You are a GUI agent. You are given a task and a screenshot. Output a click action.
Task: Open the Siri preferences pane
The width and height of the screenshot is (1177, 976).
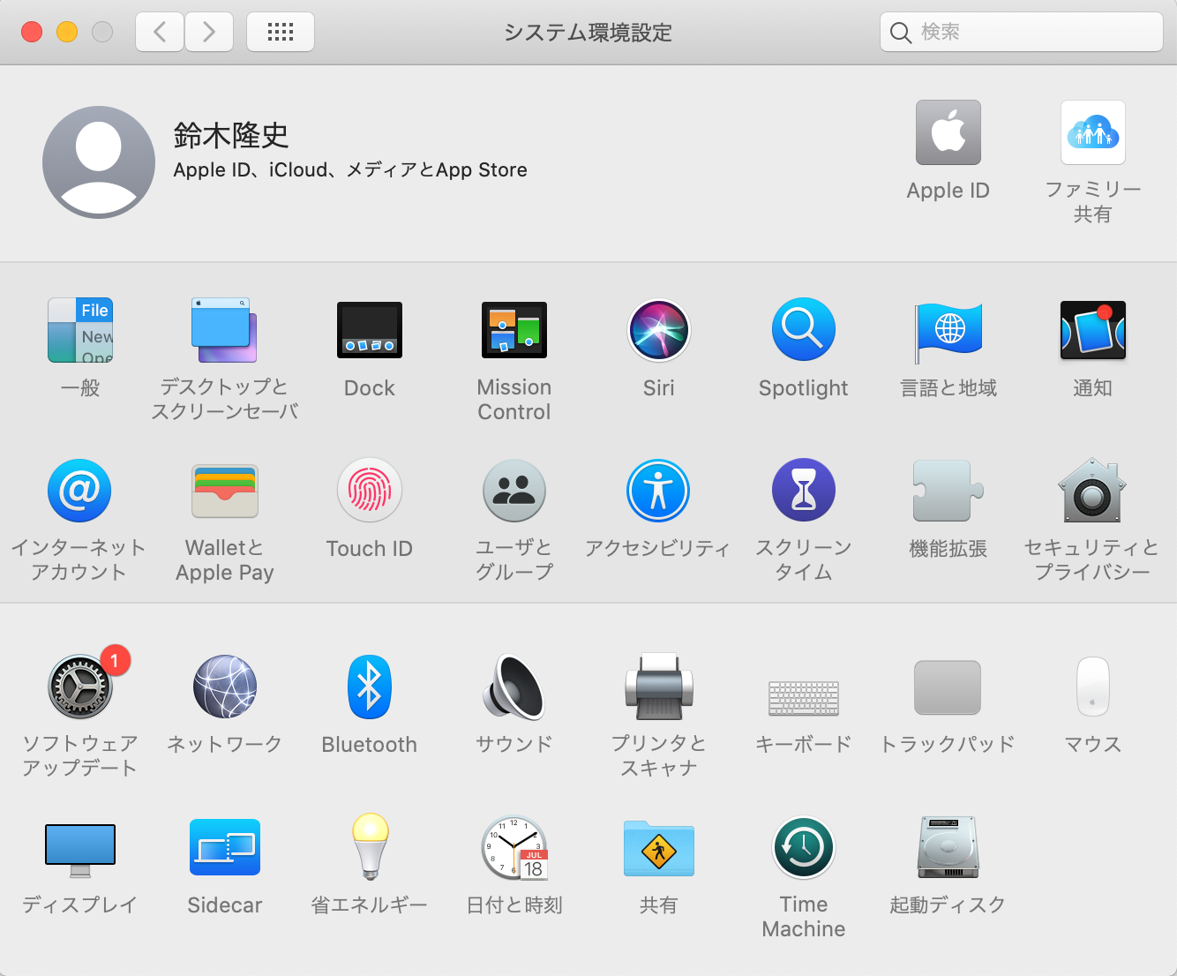(658, 331)
